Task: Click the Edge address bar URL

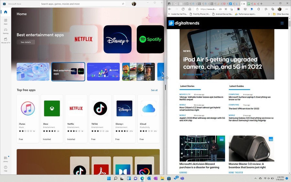Action: (208, 9)
